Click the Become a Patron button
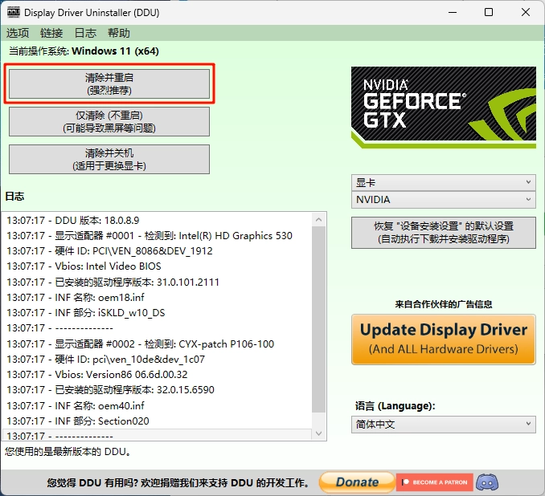The height and width of the screenshot is (496, 545). click(433, 482)
